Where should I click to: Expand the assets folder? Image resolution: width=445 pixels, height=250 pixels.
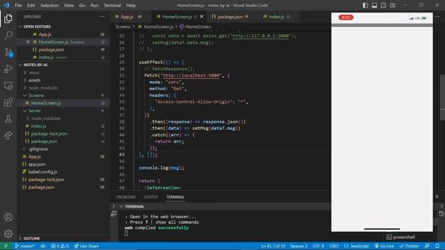[x=25, y=81]
